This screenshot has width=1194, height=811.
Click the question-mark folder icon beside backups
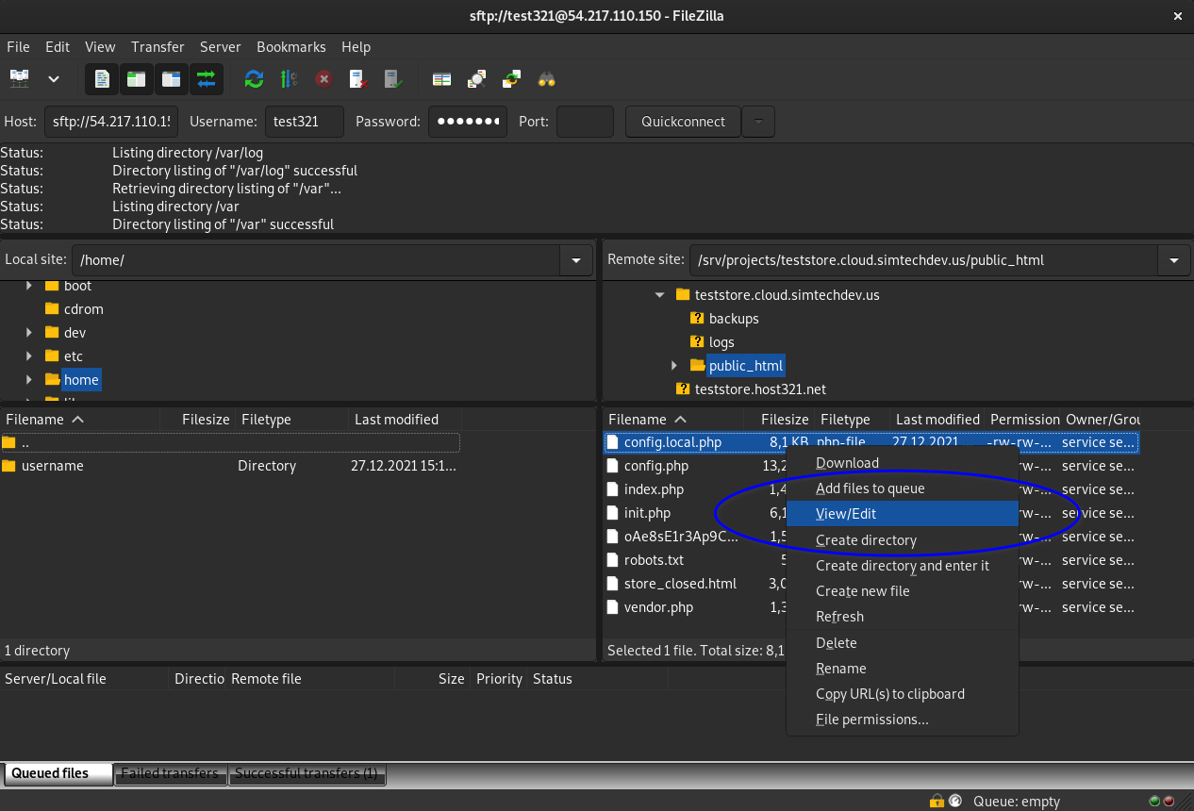[698, 319]
